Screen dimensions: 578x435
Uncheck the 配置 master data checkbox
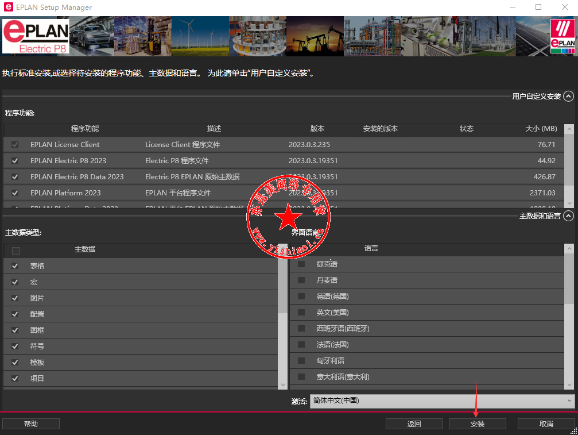click(x=15, y=314)
